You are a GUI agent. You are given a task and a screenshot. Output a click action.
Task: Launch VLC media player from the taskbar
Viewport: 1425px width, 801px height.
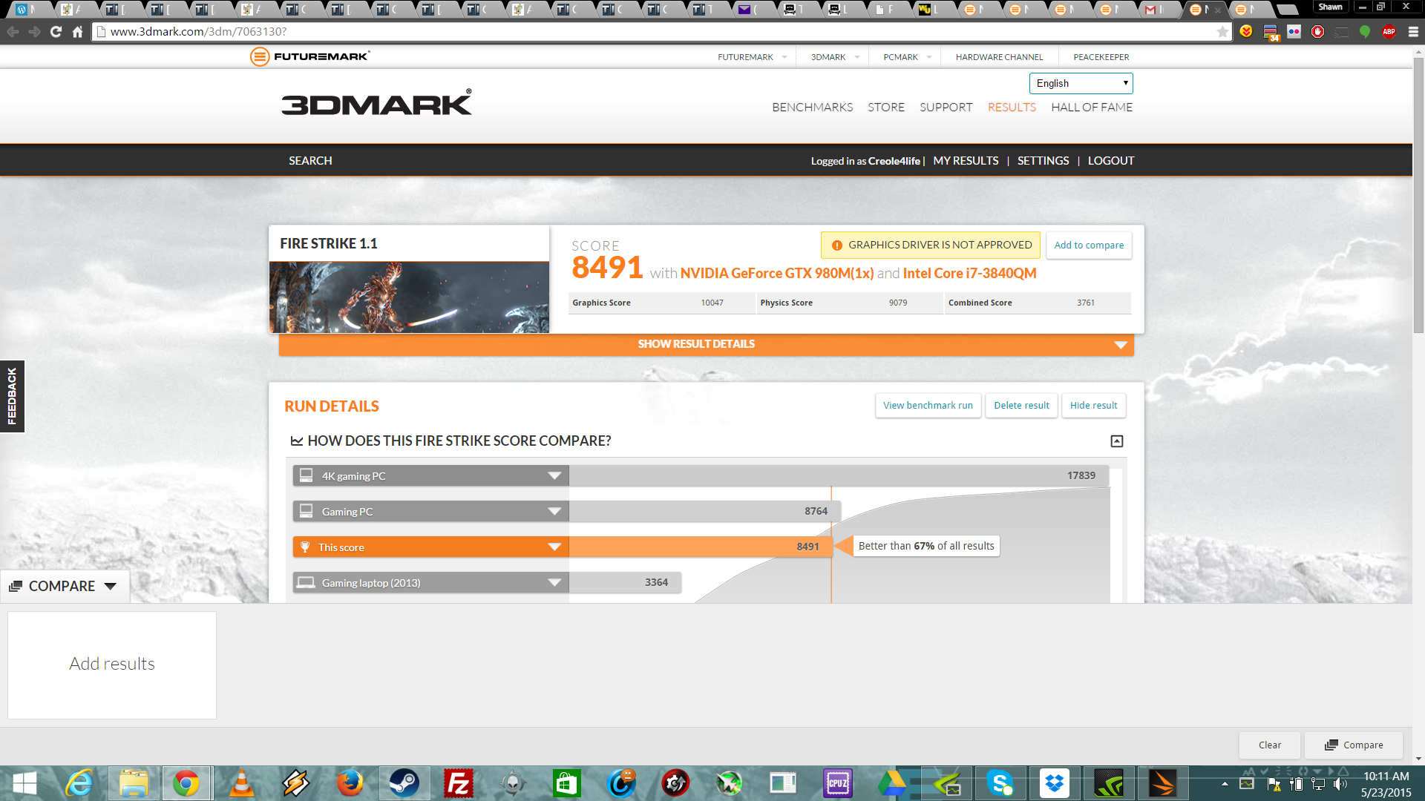(241, 783)
